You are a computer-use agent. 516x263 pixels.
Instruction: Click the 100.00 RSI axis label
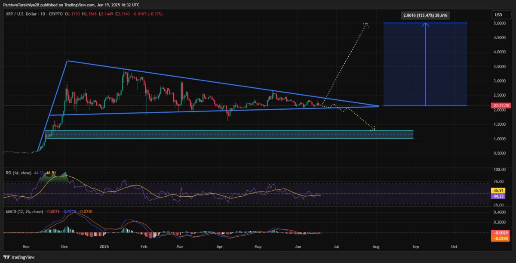click(499, 170)
